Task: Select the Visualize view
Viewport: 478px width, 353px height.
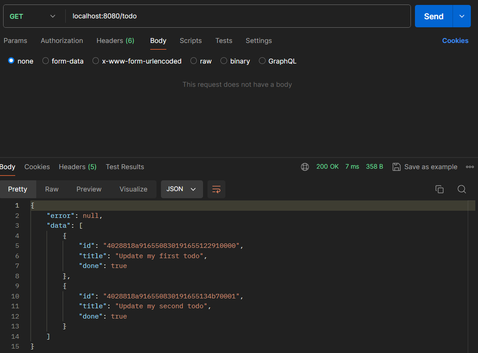Action: pyautogui.click(x=133, y=189)
